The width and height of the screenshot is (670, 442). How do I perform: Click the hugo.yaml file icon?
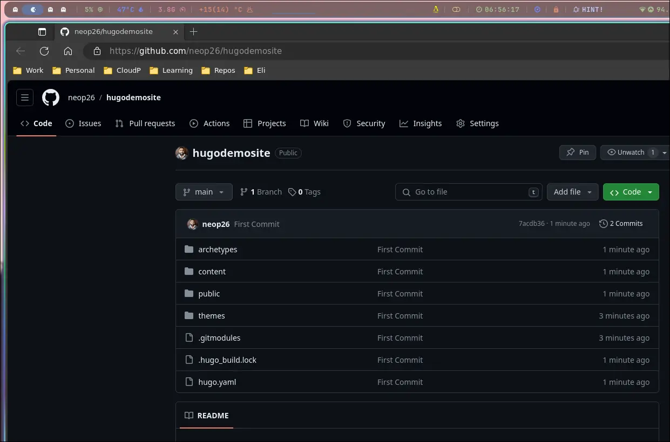pyautogui.click(x=189, y=382)
